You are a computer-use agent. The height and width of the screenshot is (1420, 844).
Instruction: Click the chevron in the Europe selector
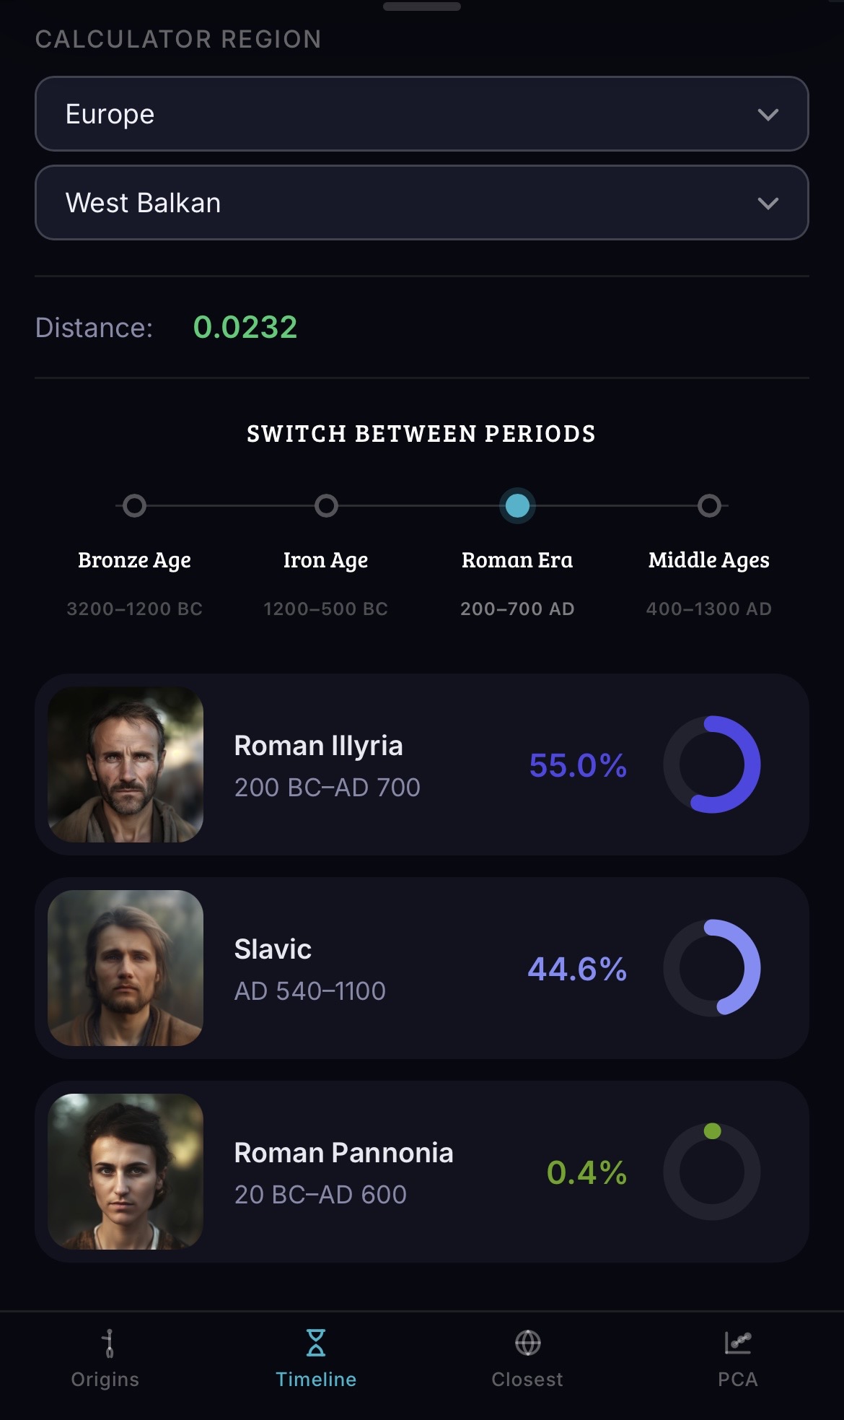[x=768, y=115]
